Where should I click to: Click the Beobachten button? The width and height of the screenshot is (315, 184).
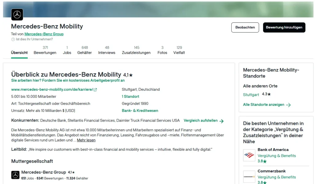point(245,27)
